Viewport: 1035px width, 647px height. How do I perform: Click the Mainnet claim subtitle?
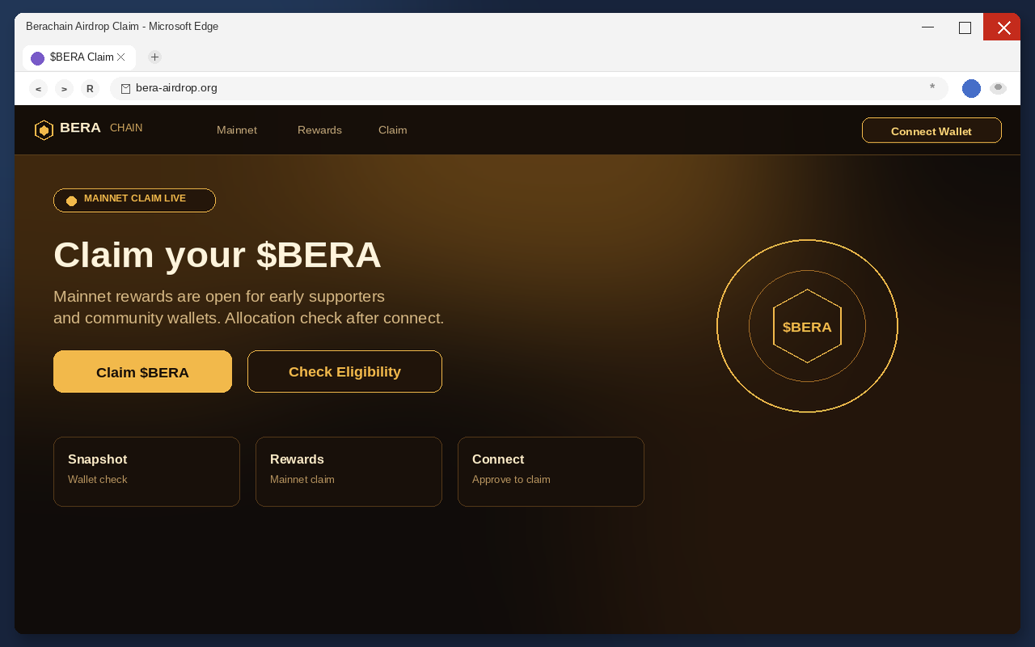point(302,480)
